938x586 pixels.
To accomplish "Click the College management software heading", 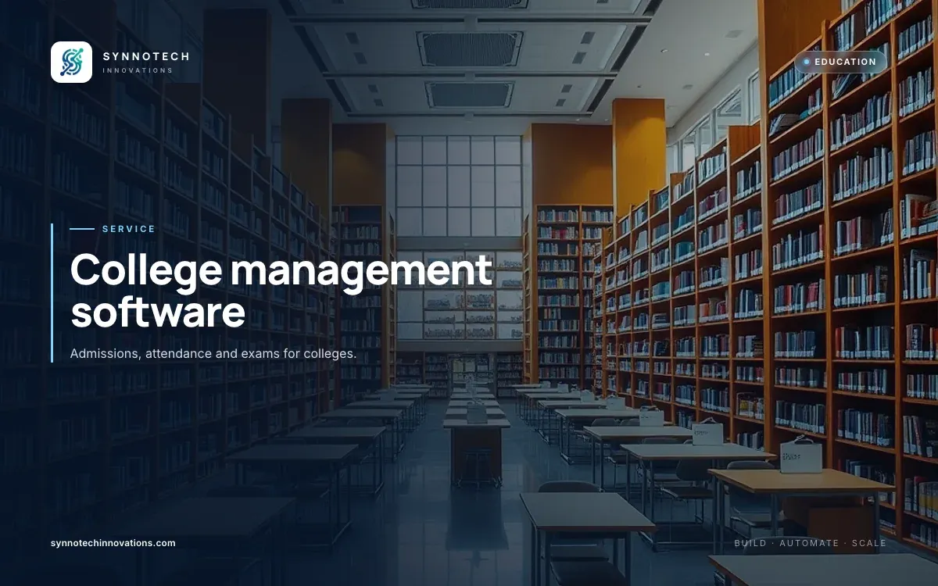I will click(281, 291).
